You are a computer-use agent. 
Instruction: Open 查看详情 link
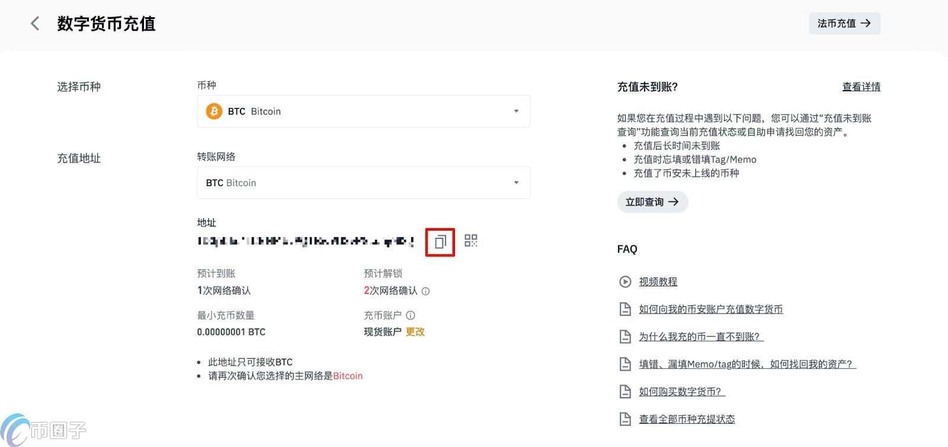(861, 87)
